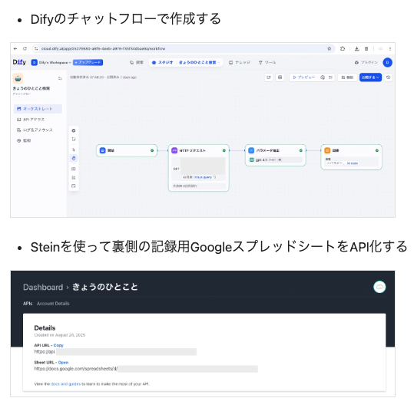Open the browser three-dot menu

click(x=390, y=49)
